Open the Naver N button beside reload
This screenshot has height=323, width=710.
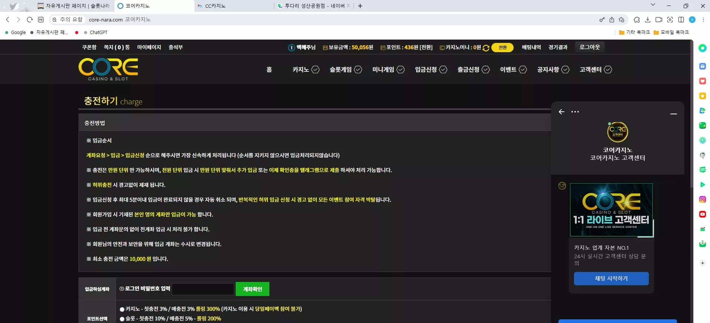pos(41,20)
